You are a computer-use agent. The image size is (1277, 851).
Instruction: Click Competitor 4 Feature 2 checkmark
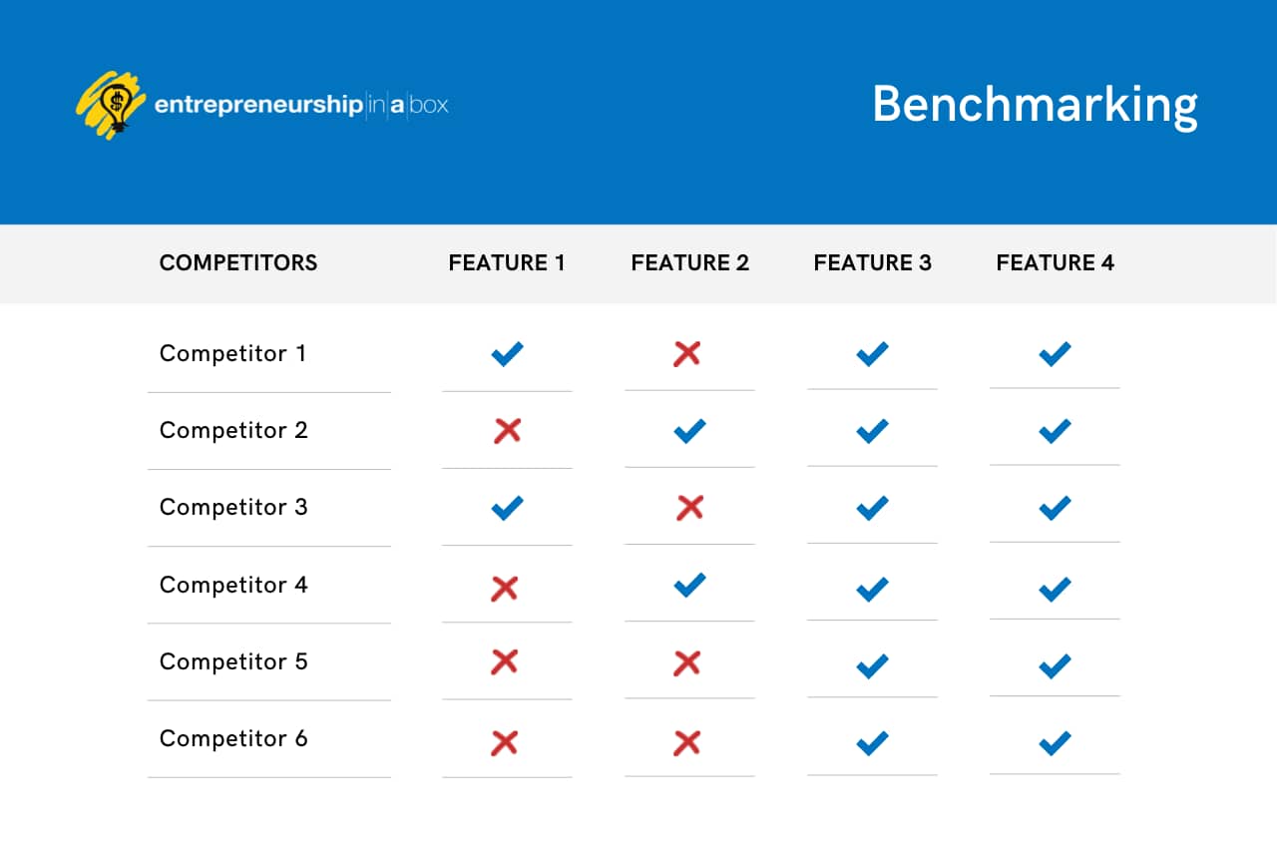coord(689,585)
